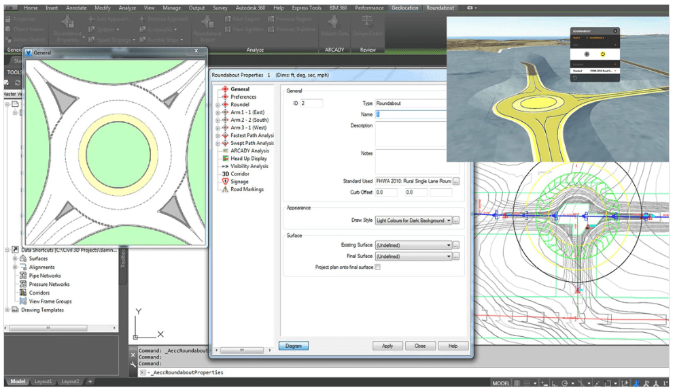Click the Isolate Objects ribbon icon
Screen dimensions: 675x392
(8, 39)
